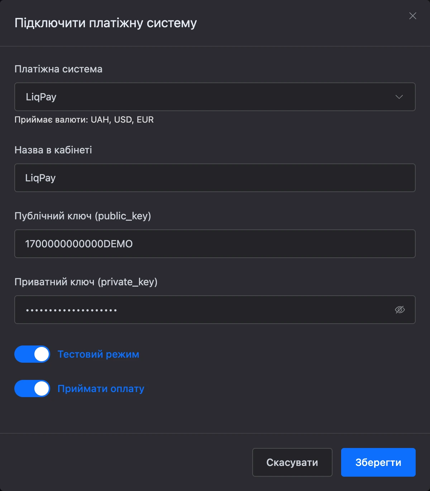Screen dimensions: 430x491
Task: Save settings with the Зберегти button
Action: coord(378,462)
